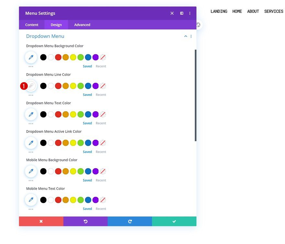Open the Dropdown Menu section options menu
285x244 pixels.
point(191,36)
